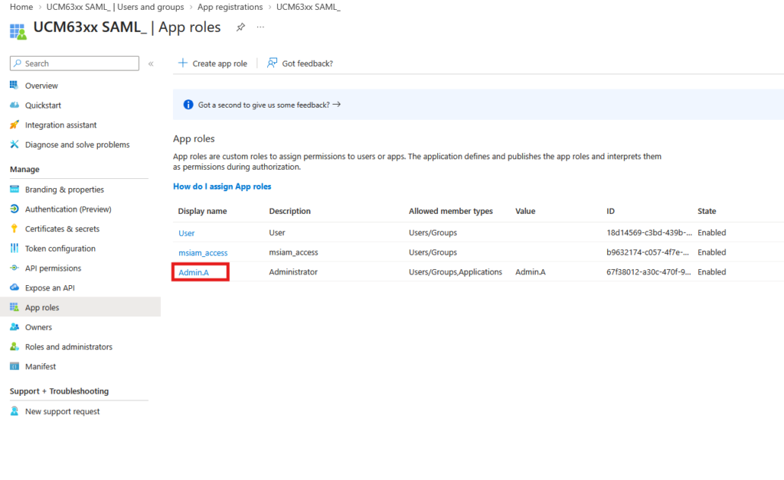784x480 pixels.
Task: Click ID cell starting b9632174-c057
Action: point(648,252)
